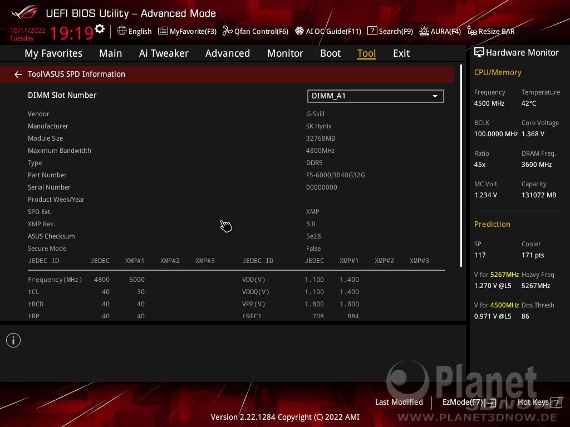Click the XMP Rev. 3.0 value
Viewport: 570px width, 427px height.
tap(311, 224)
